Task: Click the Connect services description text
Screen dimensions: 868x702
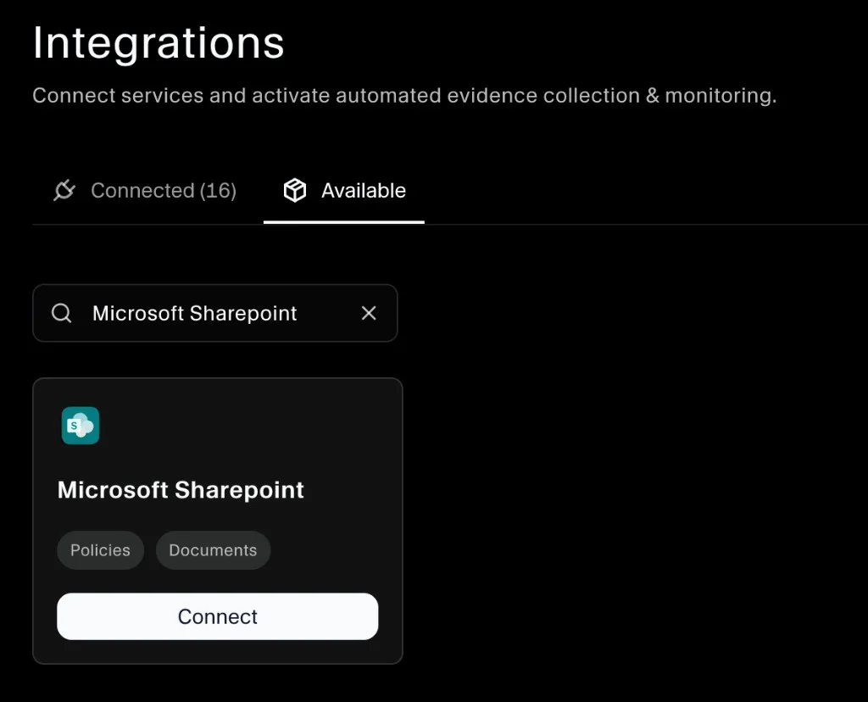Action: tap(404, 96)
